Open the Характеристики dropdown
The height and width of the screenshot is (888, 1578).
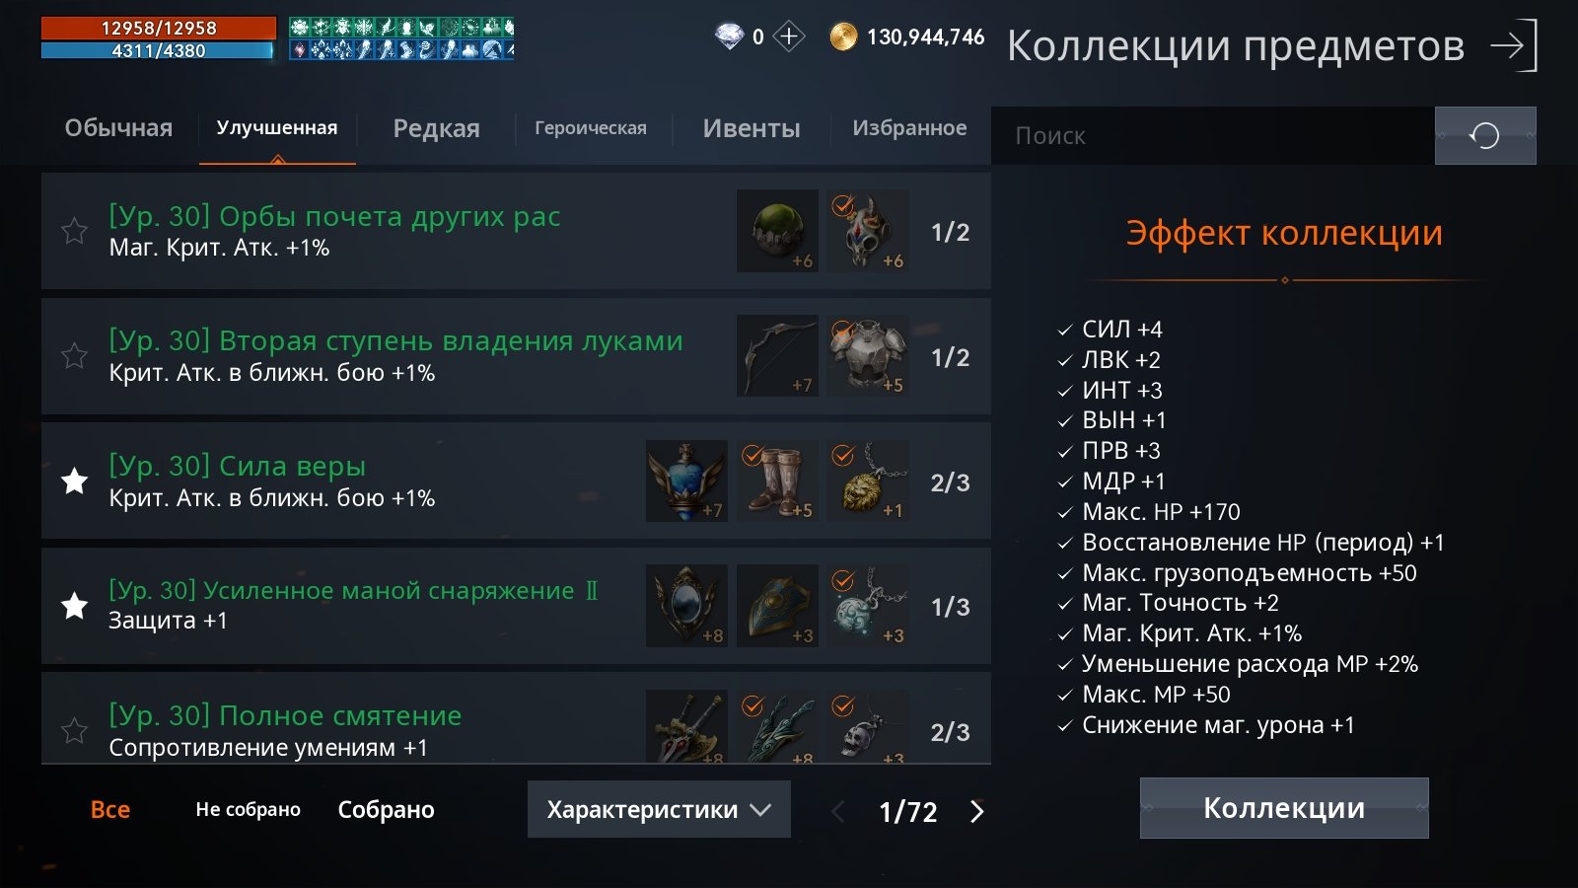659,809
